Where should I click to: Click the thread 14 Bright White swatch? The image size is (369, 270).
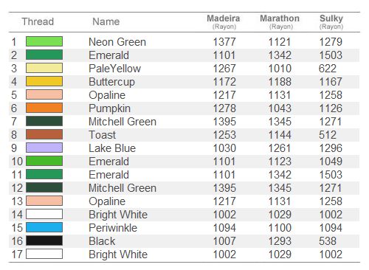point(44,214)
